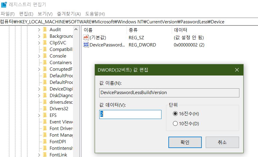Click the EFS folder icon
The height and width of the screenshot is (157, 258).
click(45, 115)
